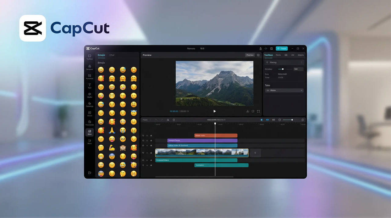Click the download icon below preview

pos(248,111)
